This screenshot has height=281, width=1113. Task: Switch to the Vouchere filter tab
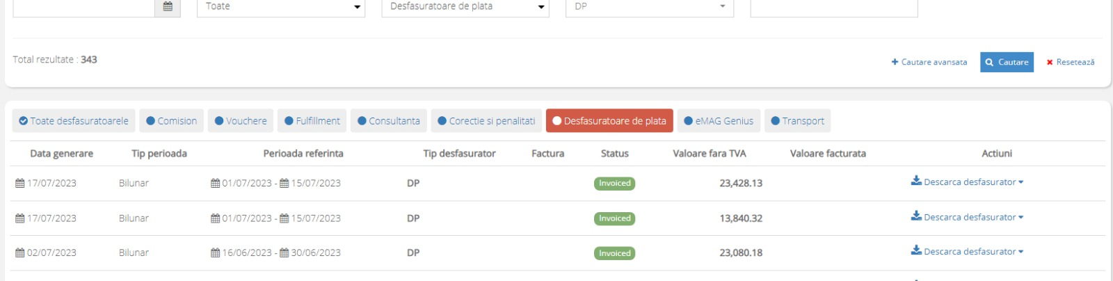pyautogui.click(x=241, y=120)
